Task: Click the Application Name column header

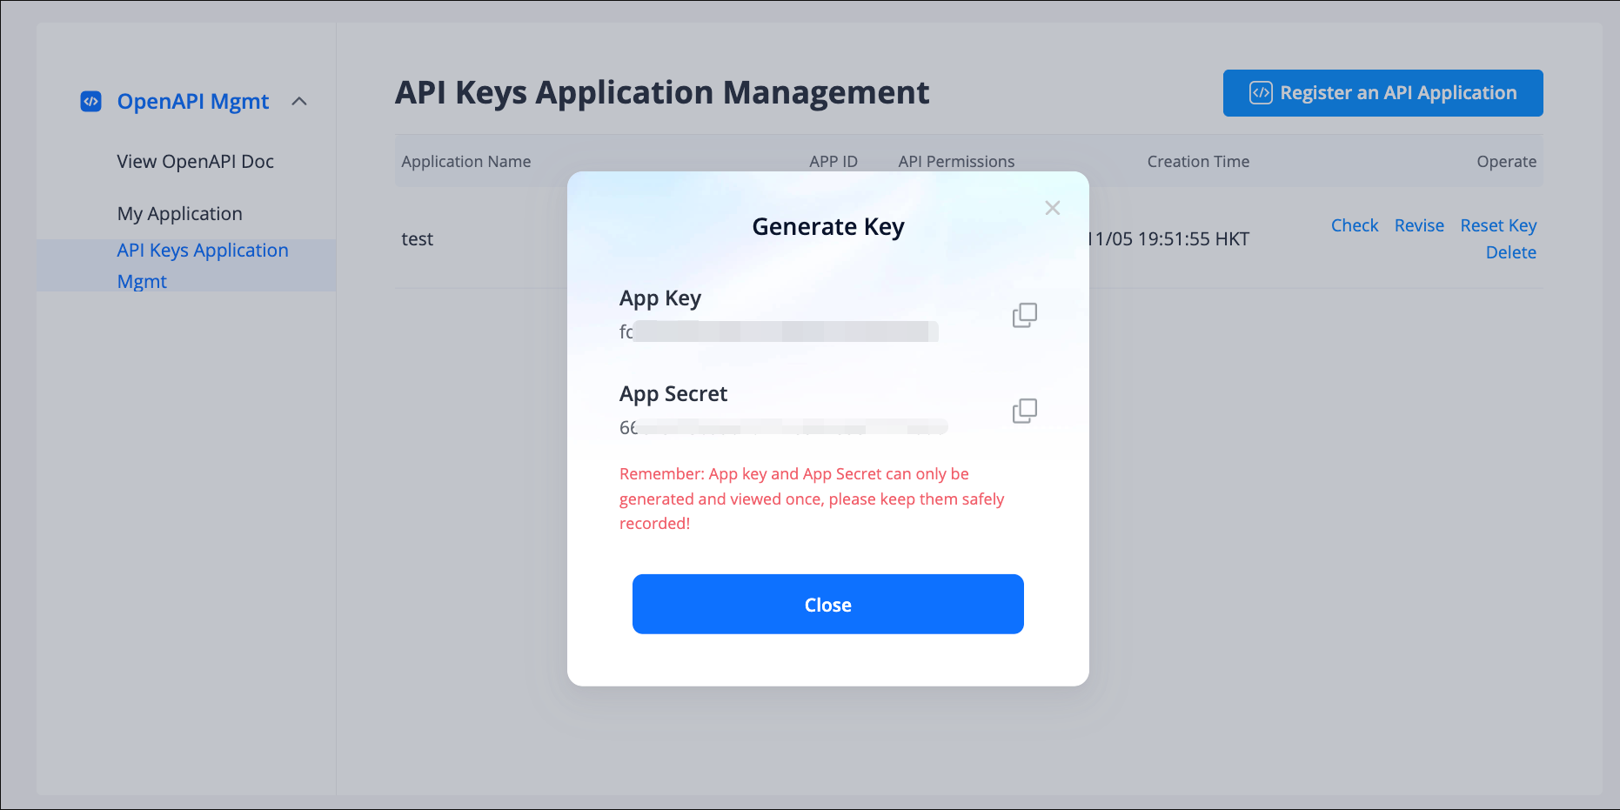Action: tap(465, 162)
